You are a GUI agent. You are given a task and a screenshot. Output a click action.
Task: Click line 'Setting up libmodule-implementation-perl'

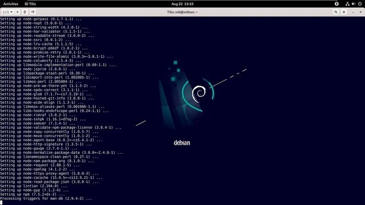tap(58, 65)
